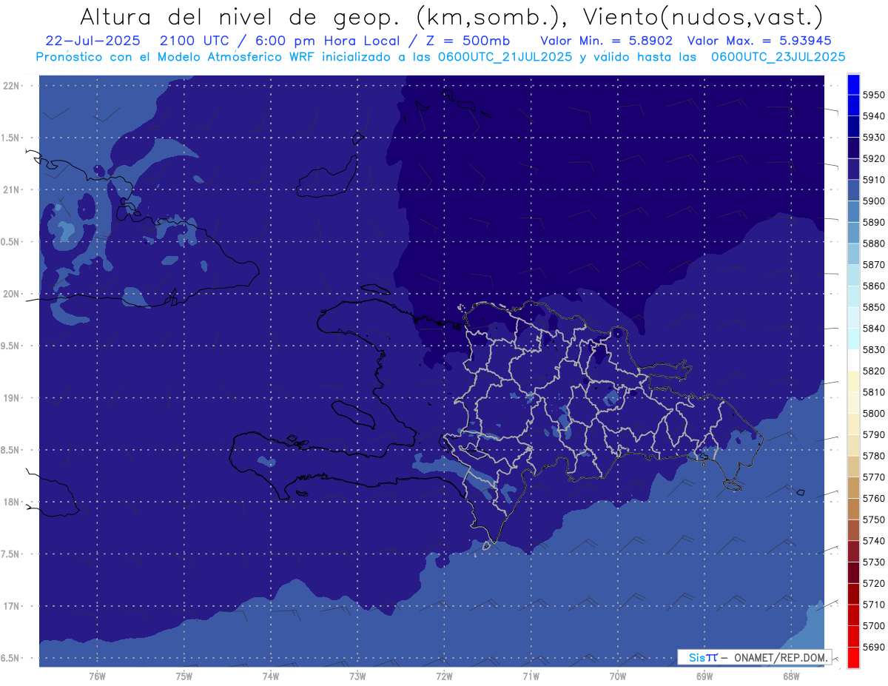Click the colorbar swatch between 5700 and 5710

coord(852,615)
